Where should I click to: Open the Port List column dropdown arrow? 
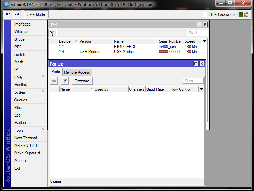point(201,89)
